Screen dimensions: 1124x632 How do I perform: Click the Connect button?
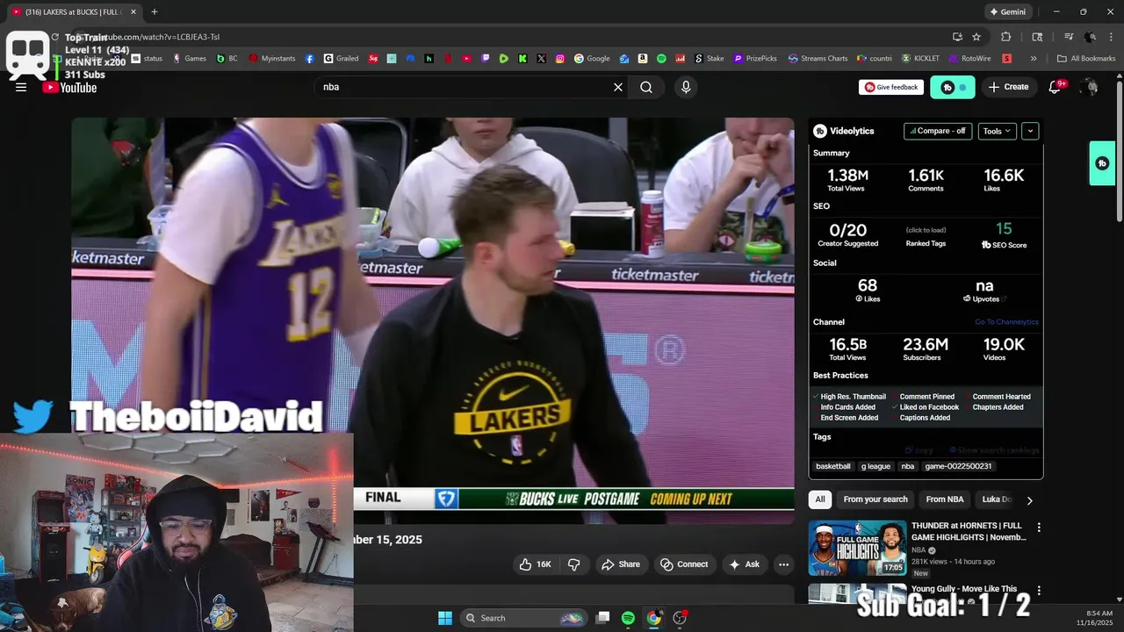click(x=684, y=564)
